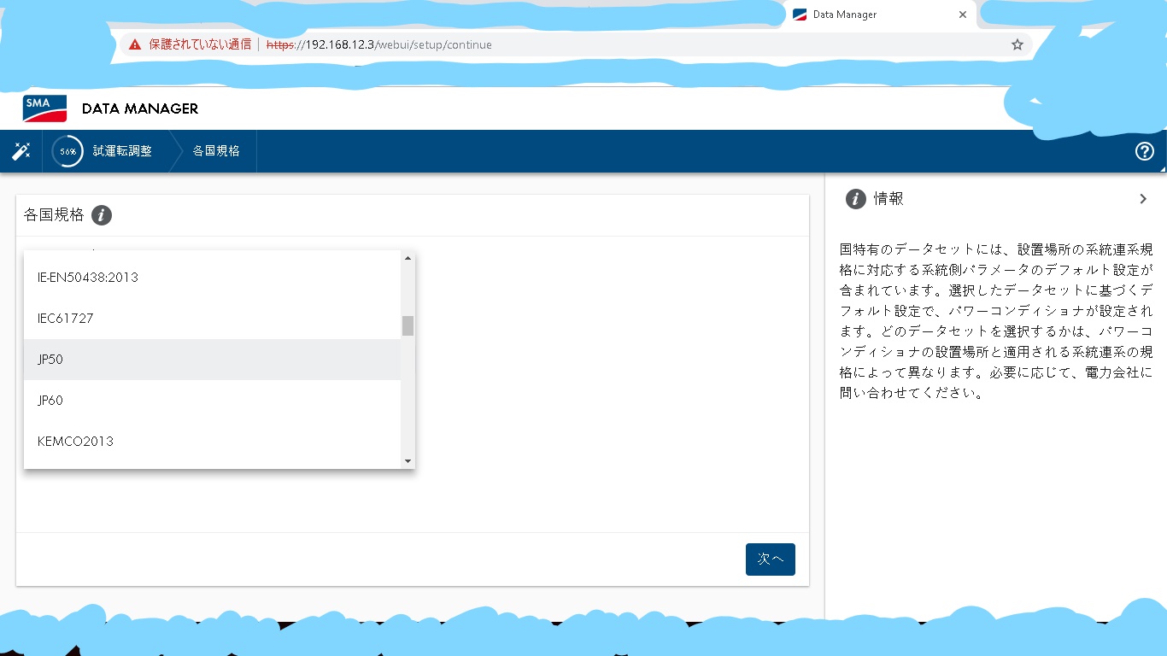Select IE-EN50438:2013 from the list

pos(213,278)
